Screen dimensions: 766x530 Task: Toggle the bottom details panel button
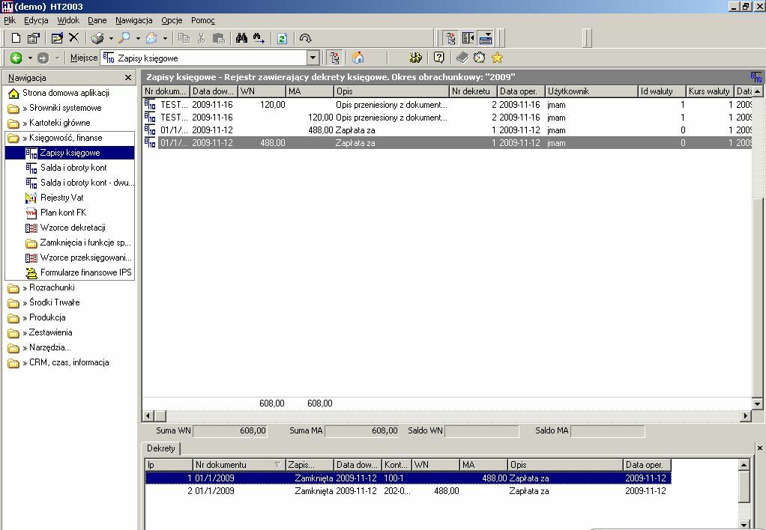486,38
